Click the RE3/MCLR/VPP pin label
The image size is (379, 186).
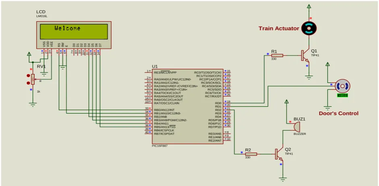(166, 72)
